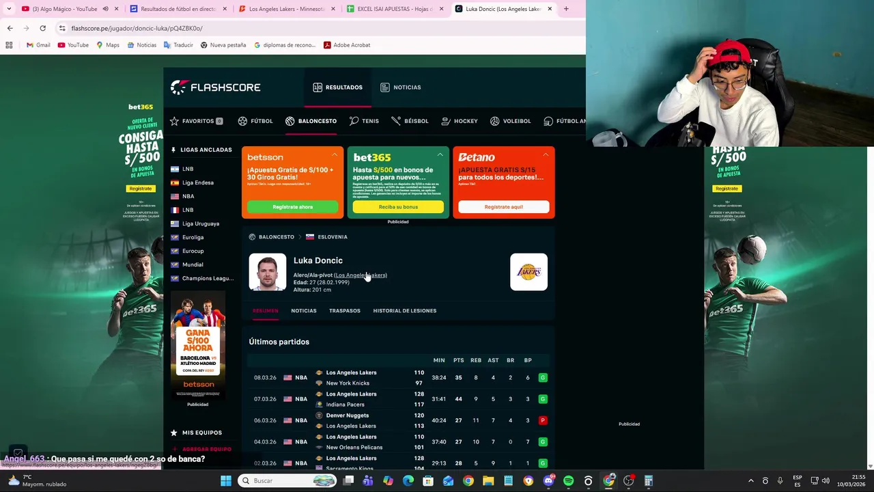
Task: Switch to Los Angeles Lakers - Minnesota tab
Action: tap(287, 9)
